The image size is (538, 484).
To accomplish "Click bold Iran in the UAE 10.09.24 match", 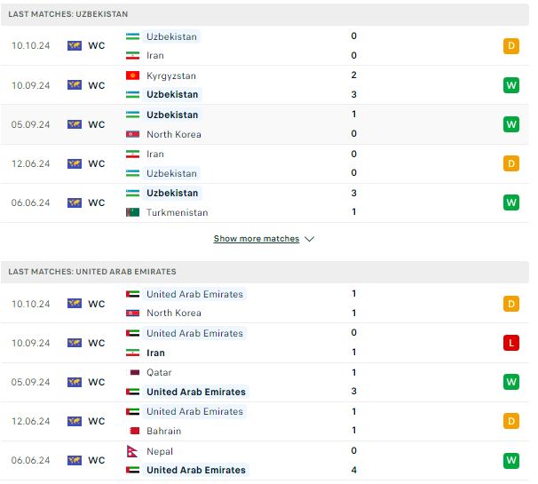I will 155,353.
